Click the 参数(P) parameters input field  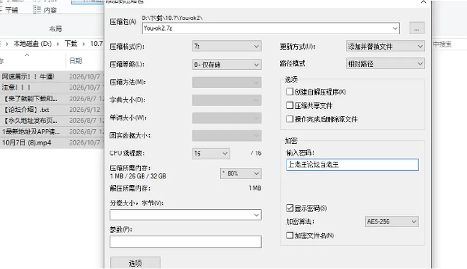[185, 242]
